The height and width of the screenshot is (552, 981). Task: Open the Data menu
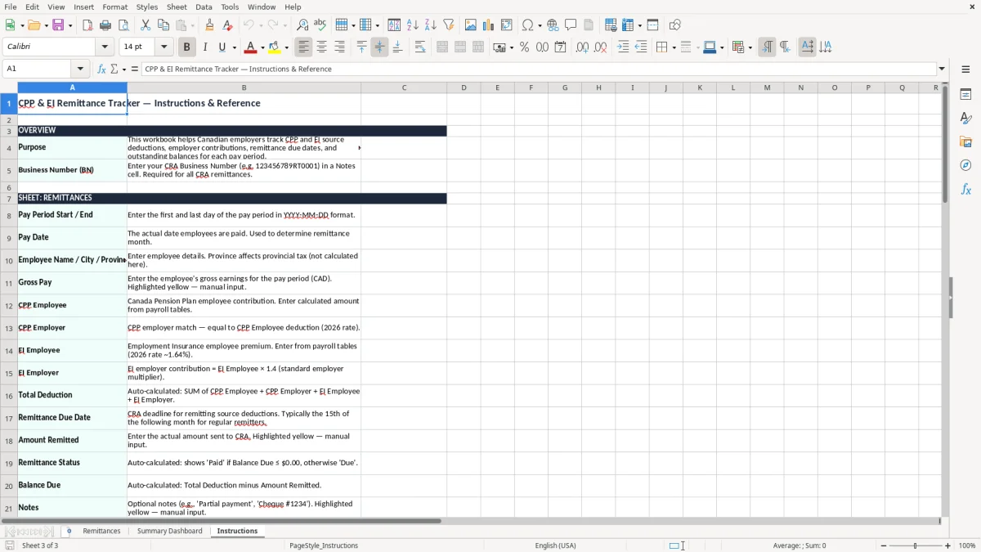tap(204, 7)
